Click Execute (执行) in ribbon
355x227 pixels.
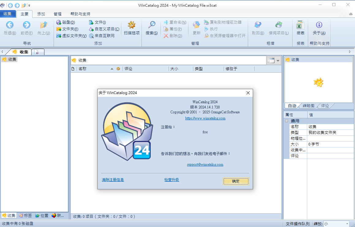pyautogui.click(x=211, y=29)
